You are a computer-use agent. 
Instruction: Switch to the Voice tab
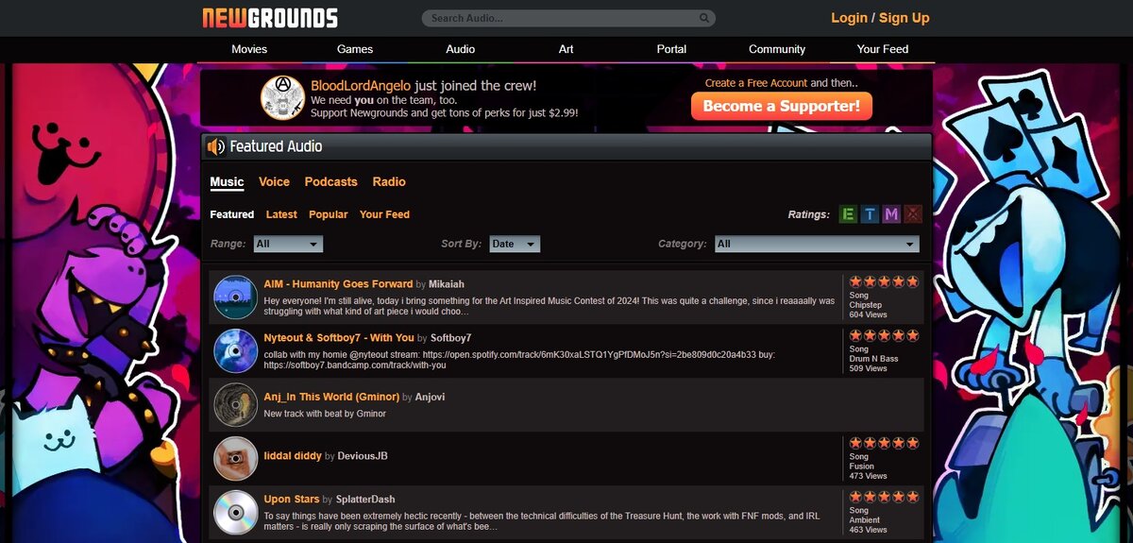tap(274, 181)
